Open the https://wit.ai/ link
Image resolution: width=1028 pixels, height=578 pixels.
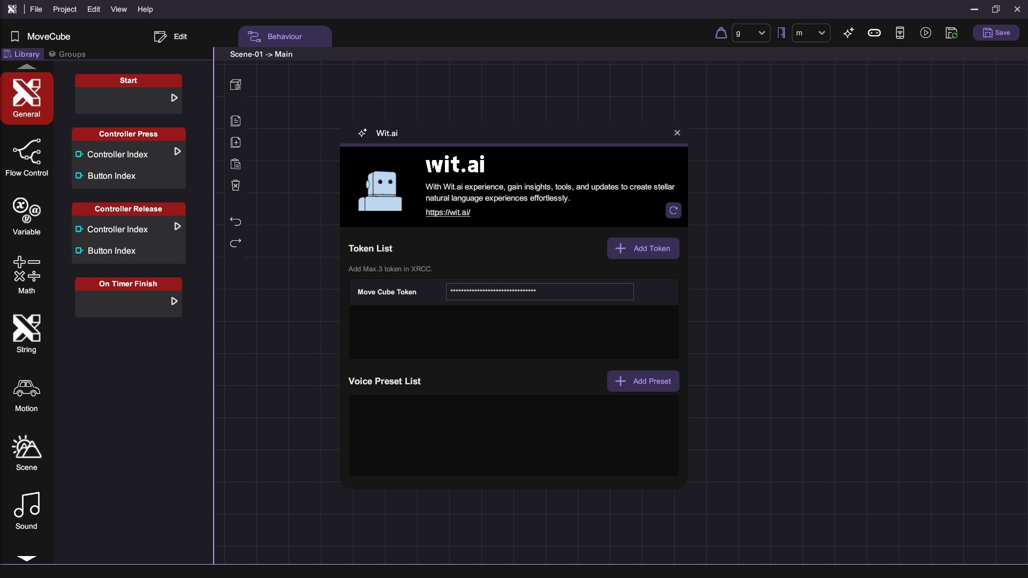(448, 212)
